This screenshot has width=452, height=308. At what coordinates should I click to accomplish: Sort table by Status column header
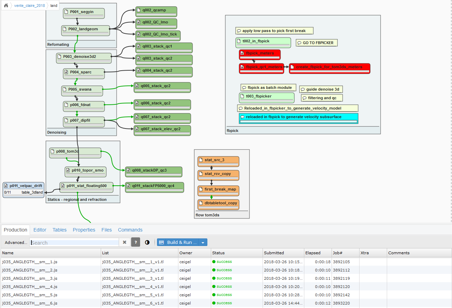(x=218, y=253)
